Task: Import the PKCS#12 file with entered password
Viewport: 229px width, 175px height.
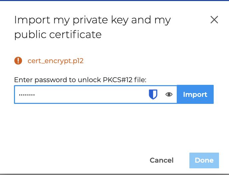Action: click(x=195, y=95)
